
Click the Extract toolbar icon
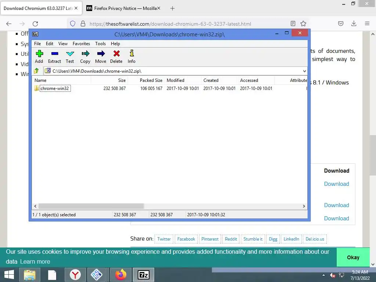55,54
